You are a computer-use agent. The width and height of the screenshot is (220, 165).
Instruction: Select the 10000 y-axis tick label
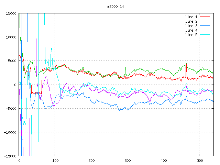point(10,37)
